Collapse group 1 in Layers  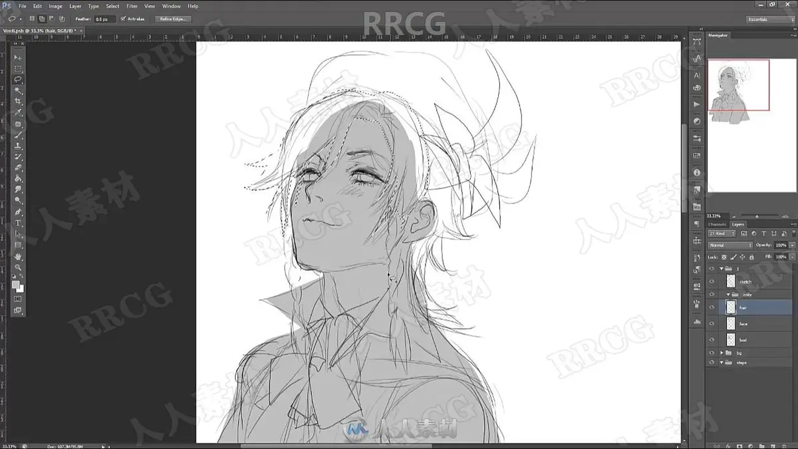pos(722,269)
